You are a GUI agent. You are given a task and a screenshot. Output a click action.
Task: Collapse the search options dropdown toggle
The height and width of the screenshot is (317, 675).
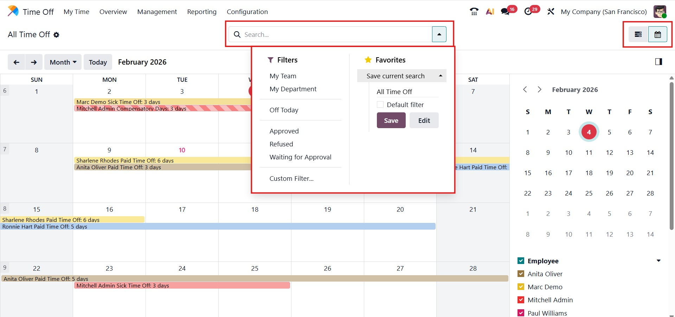439,34
